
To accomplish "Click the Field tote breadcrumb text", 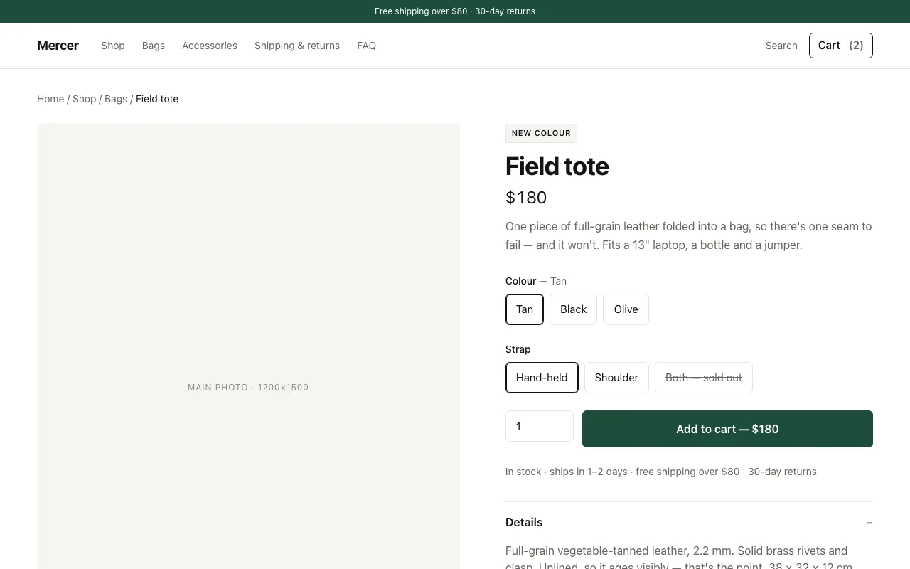I will [157, 99].
